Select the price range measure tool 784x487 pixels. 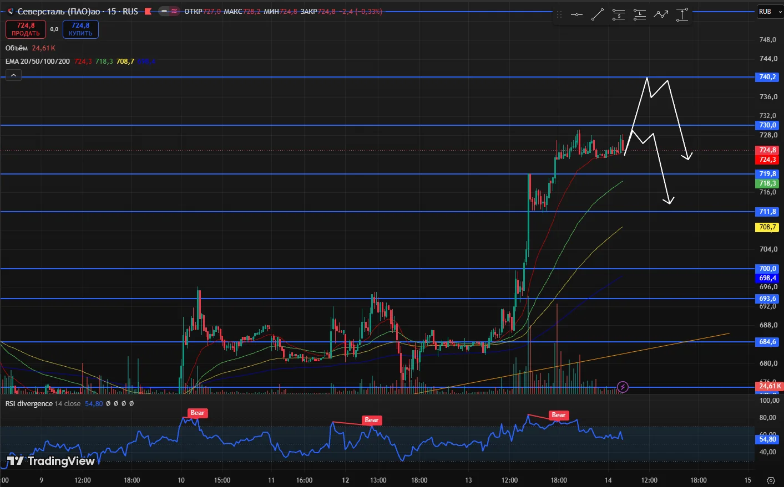tap(682, 15)
